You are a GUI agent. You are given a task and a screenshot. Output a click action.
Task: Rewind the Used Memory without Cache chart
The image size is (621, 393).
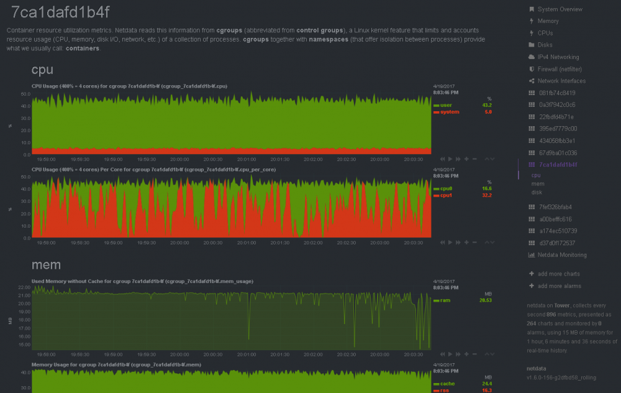click(x=442, y=354)
